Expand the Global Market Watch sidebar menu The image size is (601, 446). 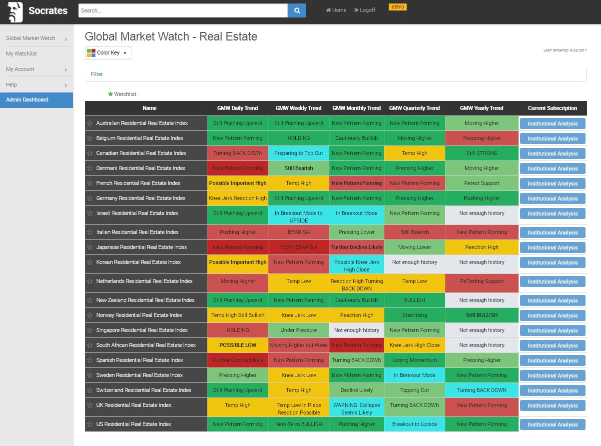point(65,39)
